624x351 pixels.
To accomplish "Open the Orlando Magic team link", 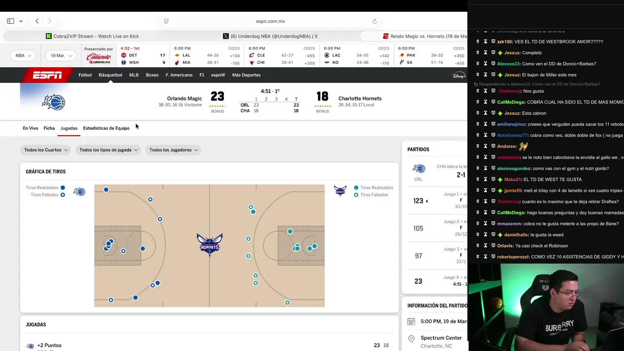I will click(x=184, y=98).
